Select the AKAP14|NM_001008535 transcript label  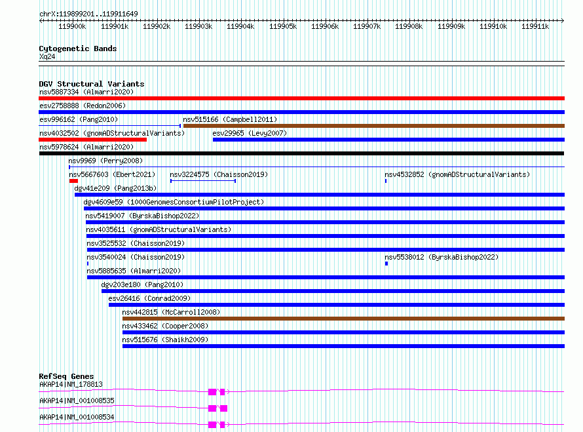coord(77,401)
